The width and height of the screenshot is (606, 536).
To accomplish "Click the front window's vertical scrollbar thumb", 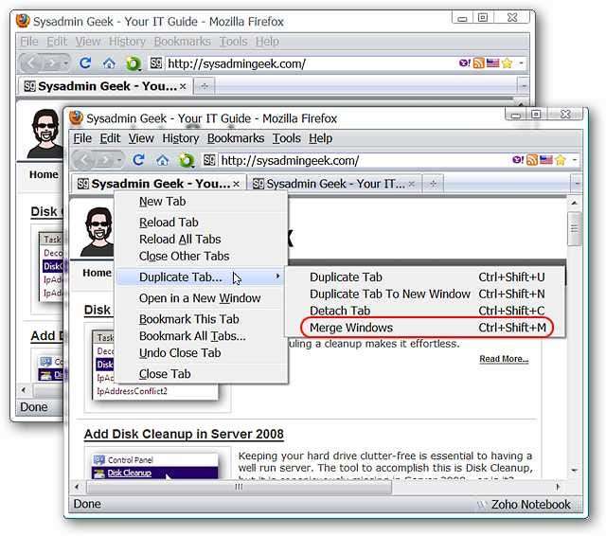I will 574,228.
